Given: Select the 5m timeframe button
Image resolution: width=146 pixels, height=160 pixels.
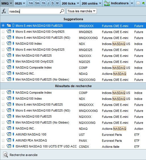Looking at the screenshot, I should 37,3.
